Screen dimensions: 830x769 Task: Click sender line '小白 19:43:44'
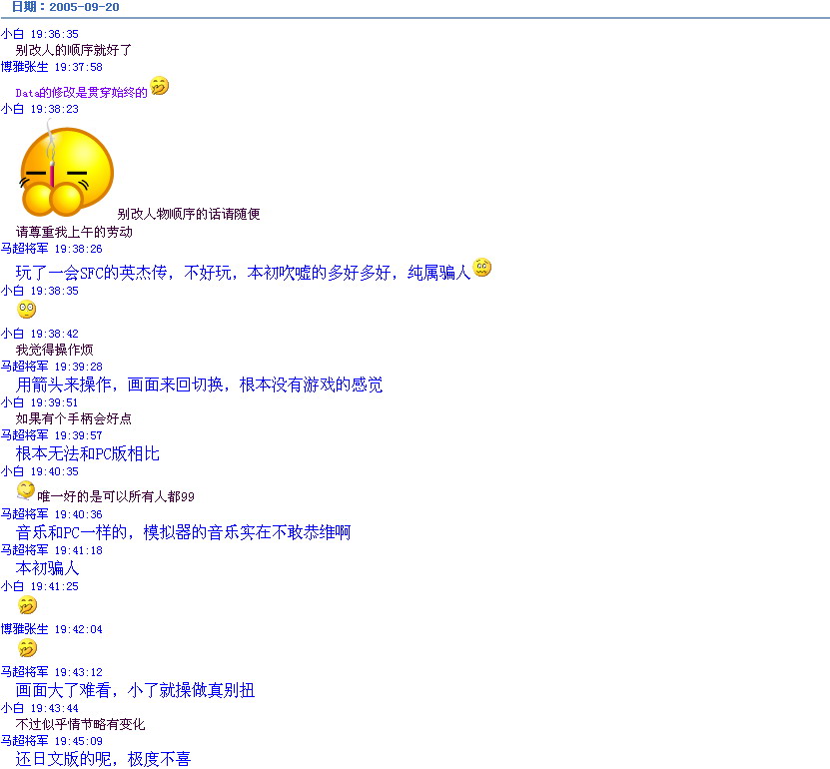click(x=40, y=708)
